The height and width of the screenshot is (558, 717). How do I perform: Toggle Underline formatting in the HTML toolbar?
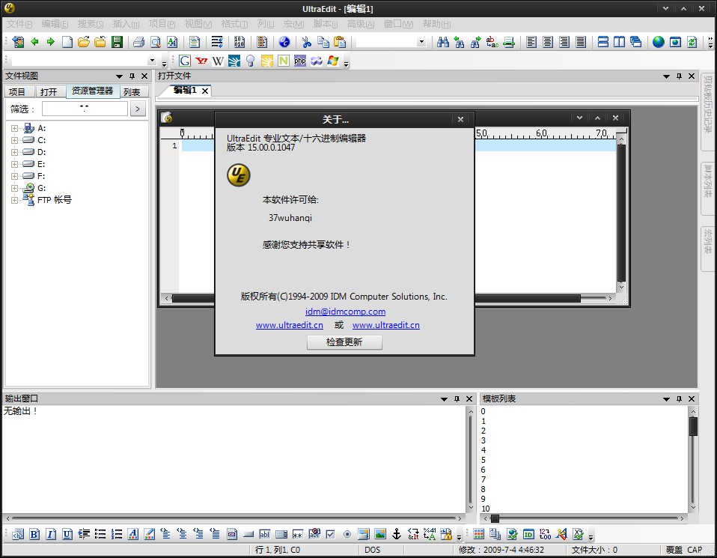67,534
